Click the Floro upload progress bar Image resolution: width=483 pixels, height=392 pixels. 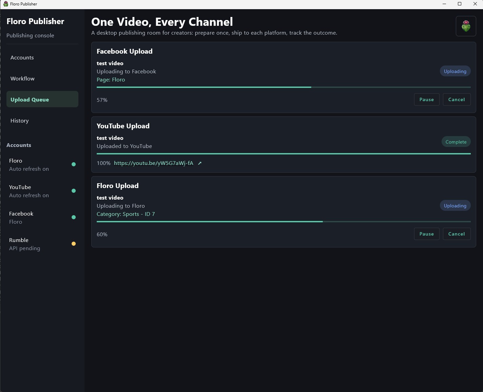coord(284,222)
